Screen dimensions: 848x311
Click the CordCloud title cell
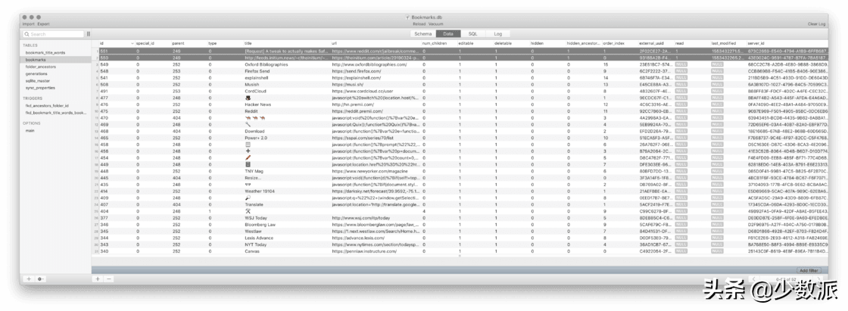(255, 91)
